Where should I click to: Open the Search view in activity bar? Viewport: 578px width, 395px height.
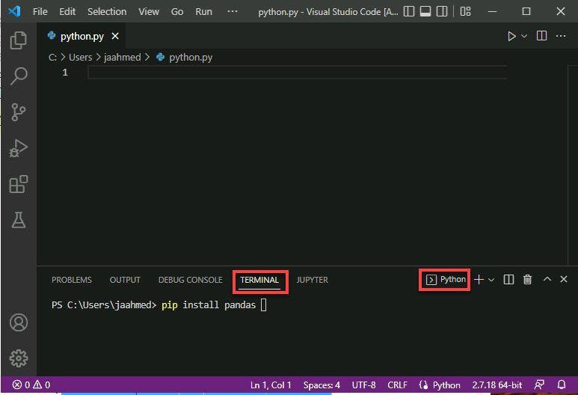pyautogui.click(x=19, y=76)
